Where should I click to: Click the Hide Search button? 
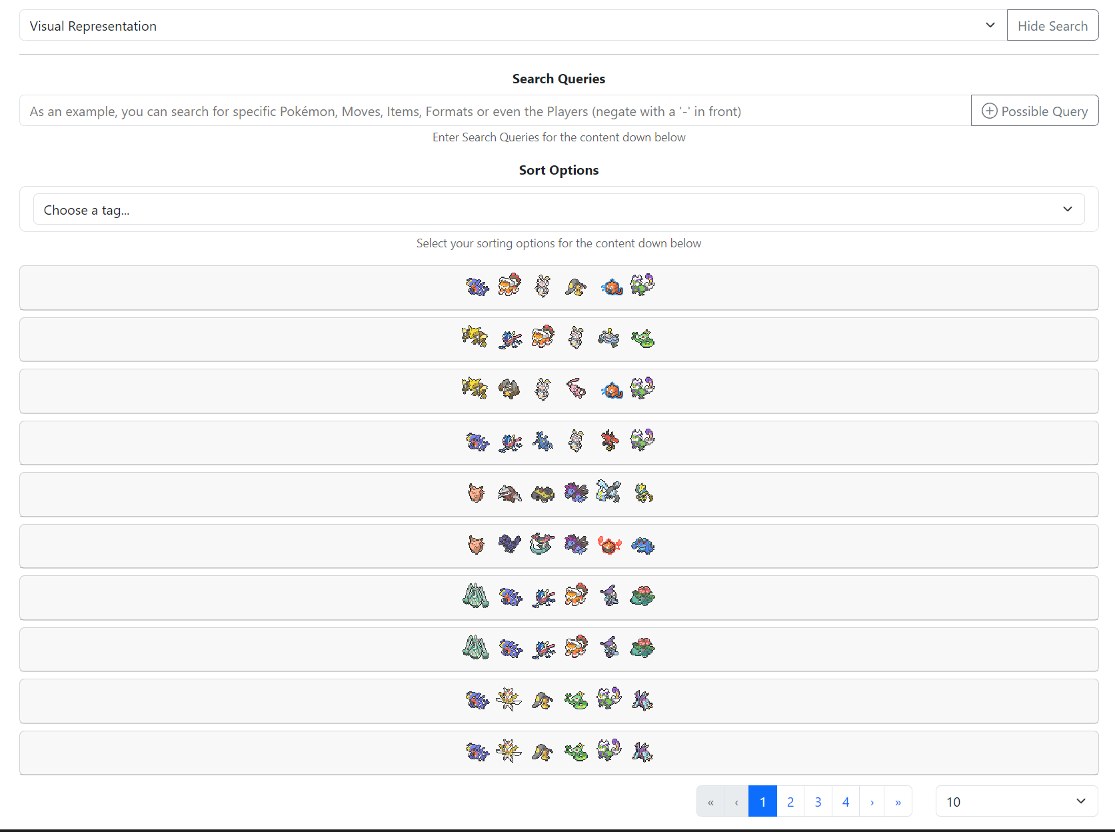(x=1052, y=25)
